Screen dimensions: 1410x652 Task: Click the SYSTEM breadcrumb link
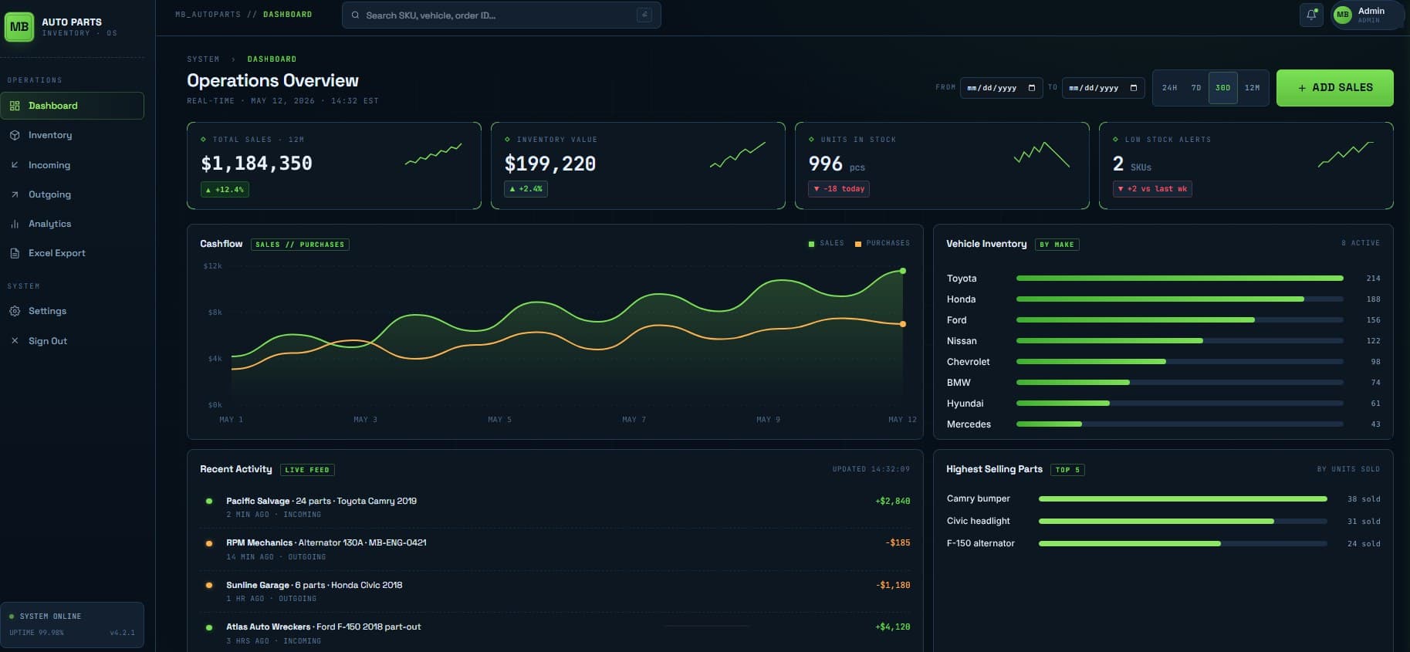[203, 59]
